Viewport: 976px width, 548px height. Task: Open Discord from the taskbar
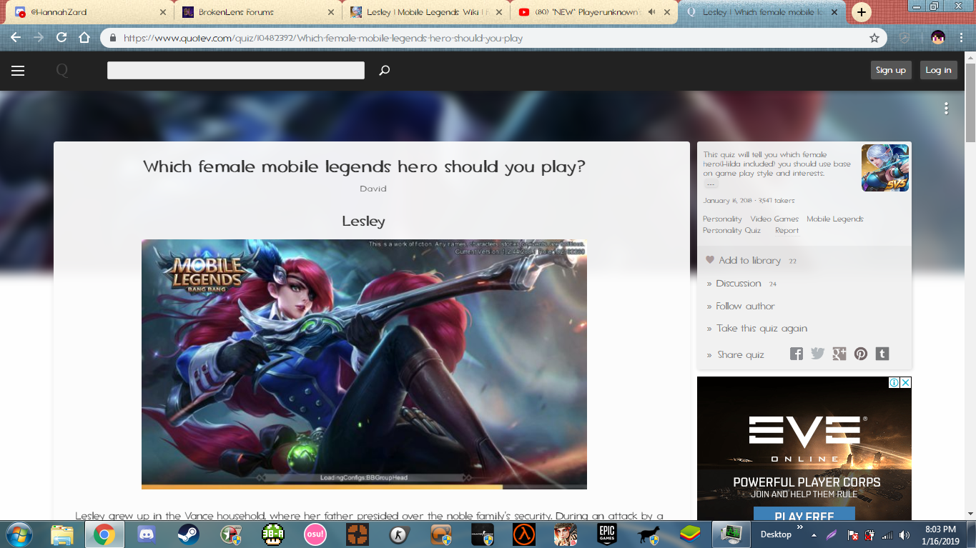pyautogui.click(x=146, y=534)
